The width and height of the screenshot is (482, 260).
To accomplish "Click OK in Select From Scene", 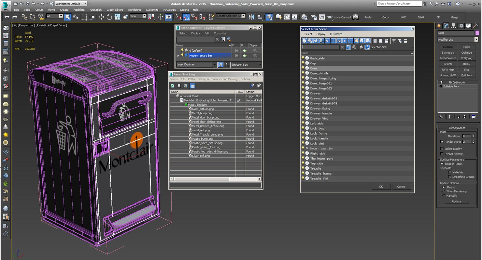I will (x=381, y=187).
